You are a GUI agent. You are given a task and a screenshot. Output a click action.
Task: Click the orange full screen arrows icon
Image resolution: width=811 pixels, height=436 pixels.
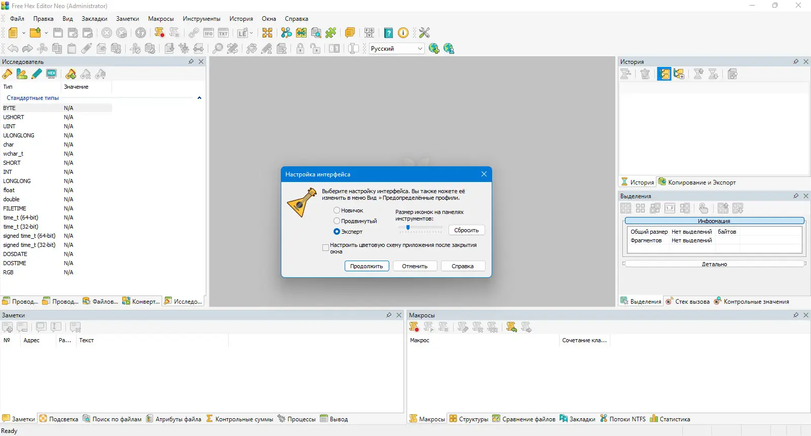point(267,33)
